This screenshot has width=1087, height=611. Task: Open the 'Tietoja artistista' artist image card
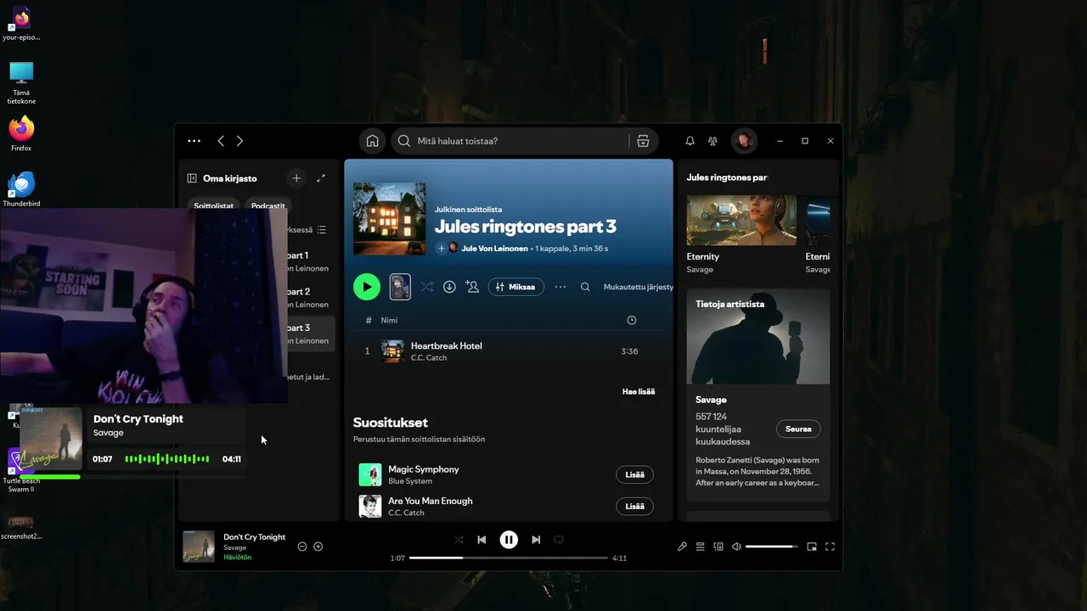[x=758, y=337]
